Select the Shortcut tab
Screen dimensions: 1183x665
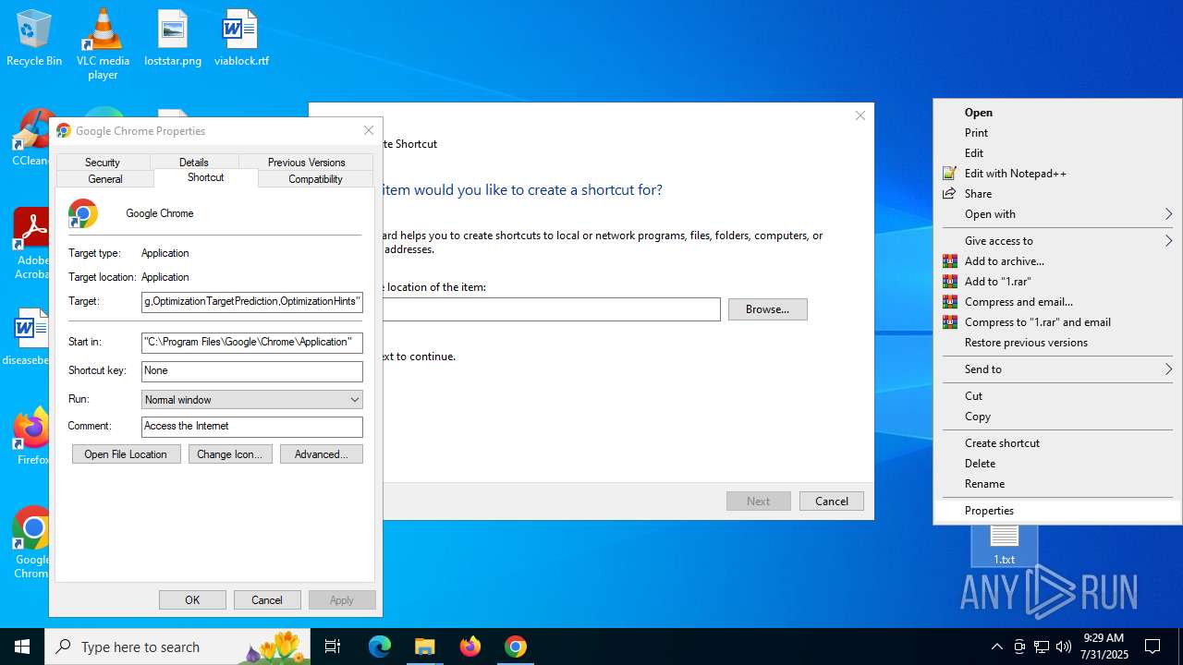tap(205, 177)
